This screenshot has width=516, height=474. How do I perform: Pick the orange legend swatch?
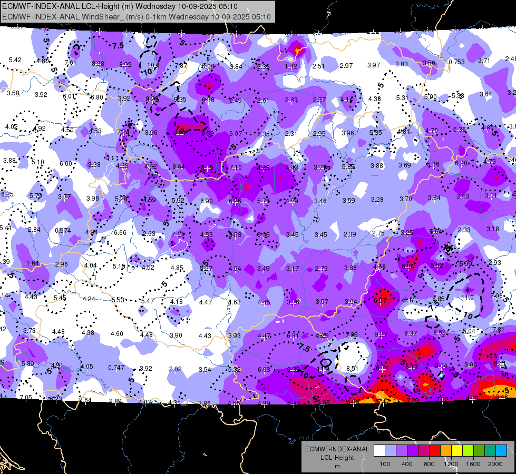point(446,451)
